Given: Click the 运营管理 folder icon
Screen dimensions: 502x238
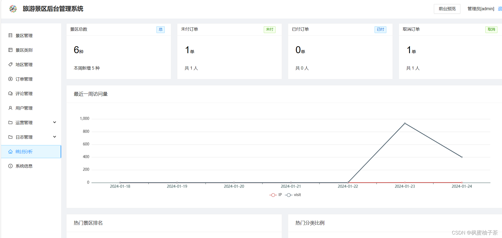Looking at the screenshot, I should pyautogui.click(x=10, y=122).
